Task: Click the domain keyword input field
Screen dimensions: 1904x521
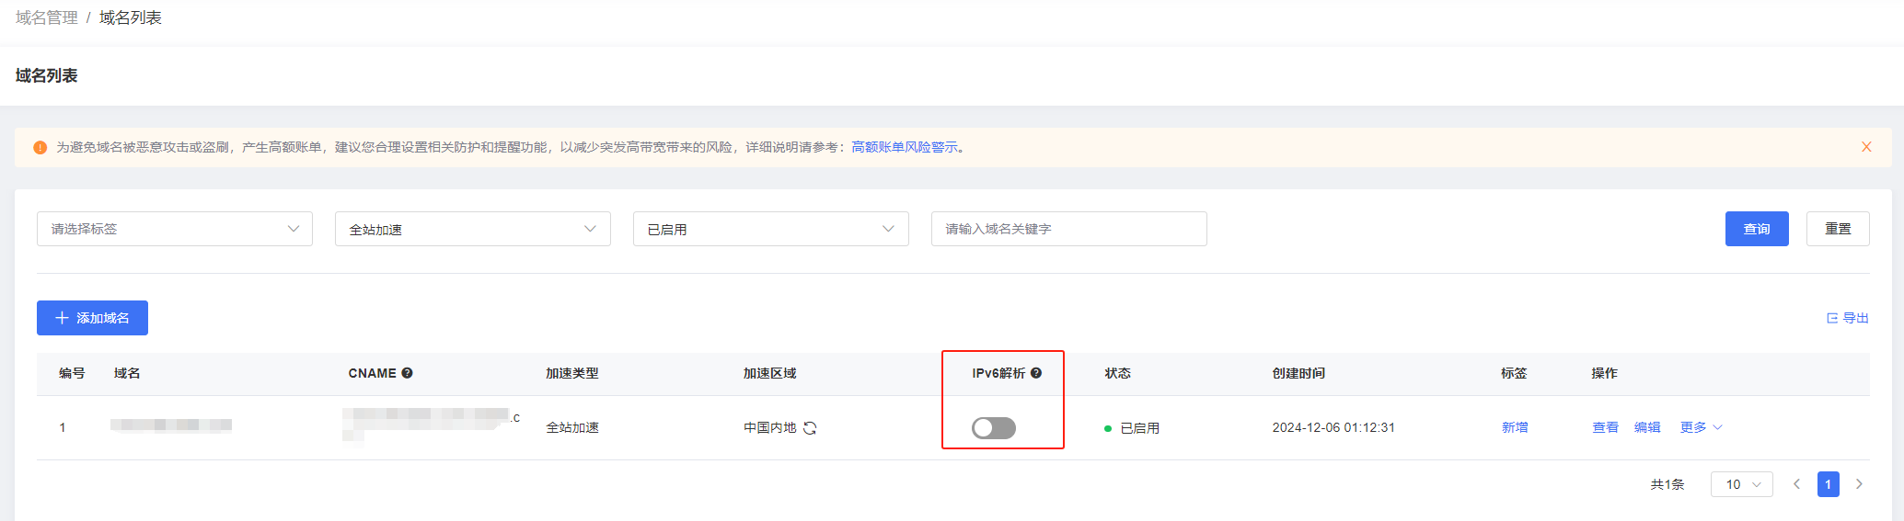Action: pyautogui.click(x=1069, y=229)
